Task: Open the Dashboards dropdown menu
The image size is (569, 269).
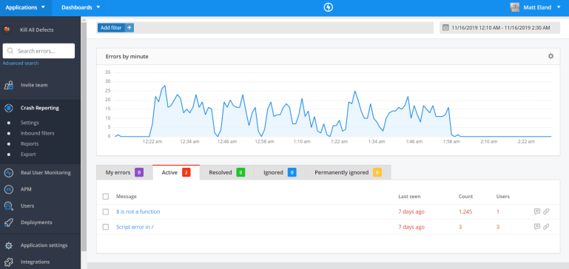Action: click(x=80, y=7)
